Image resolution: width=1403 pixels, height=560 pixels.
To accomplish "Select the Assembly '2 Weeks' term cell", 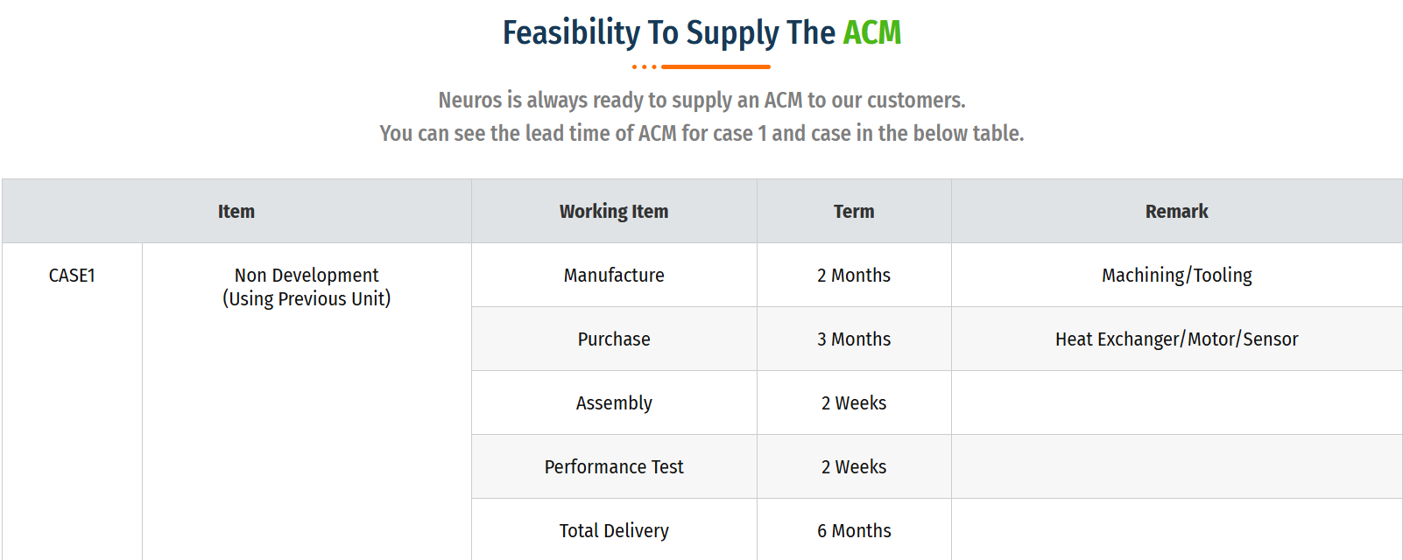I will 854,402.
